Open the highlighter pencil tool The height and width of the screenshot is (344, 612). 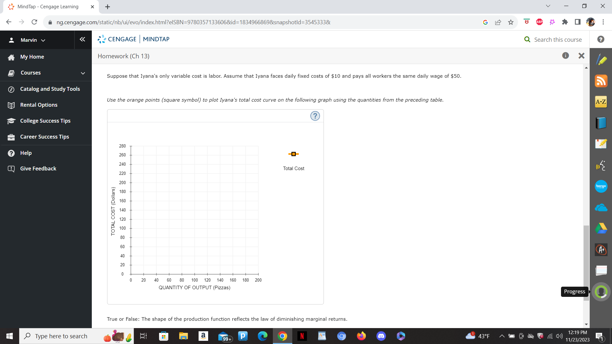point(601,60)
